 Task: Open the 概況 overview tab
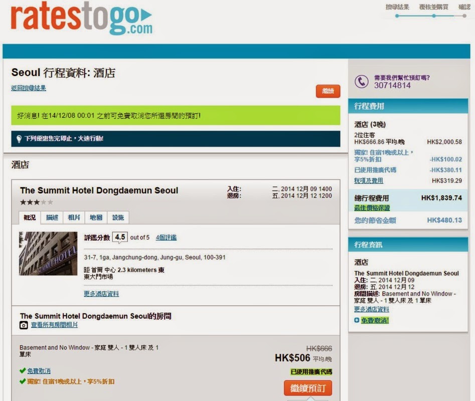coord(30,217)
